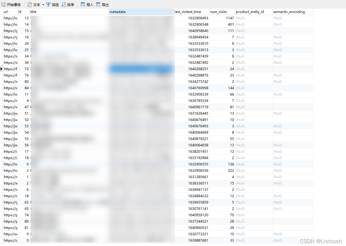Click the cell with value 1632906493
Screen dimensions: 346x246
[192, 18]
